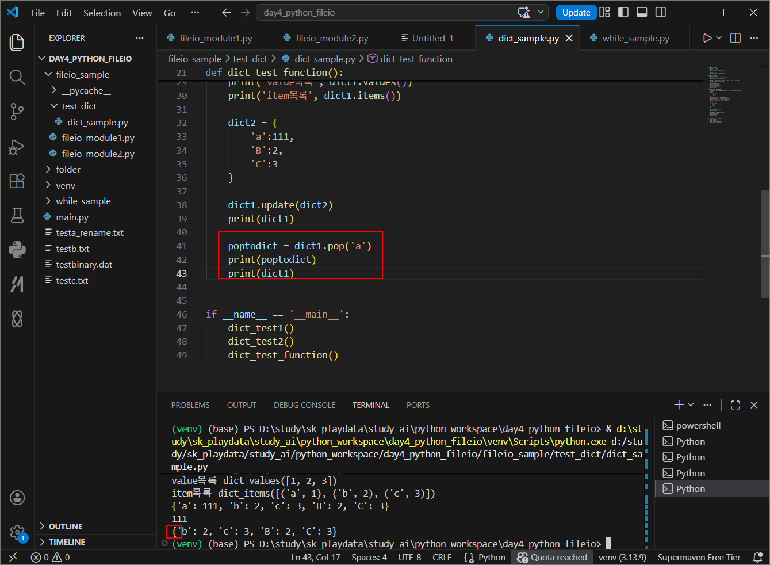770x565 pixels.
Task: Switch to the while_sample.py tab
Action: click(x=635, y=38)
